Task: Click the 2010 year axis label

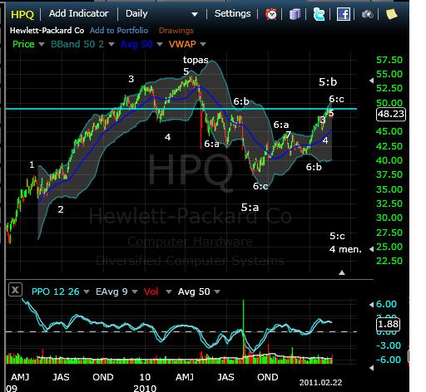Action: (145, 388)
